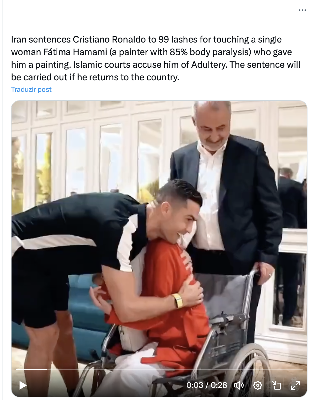
Task: Click the played white portion of the progress bar
Action: 31,369
